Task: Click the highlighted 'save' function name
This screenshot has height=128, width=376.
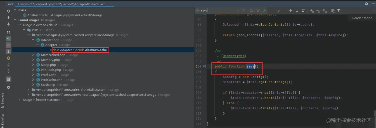Action: (x=250, y=66)
